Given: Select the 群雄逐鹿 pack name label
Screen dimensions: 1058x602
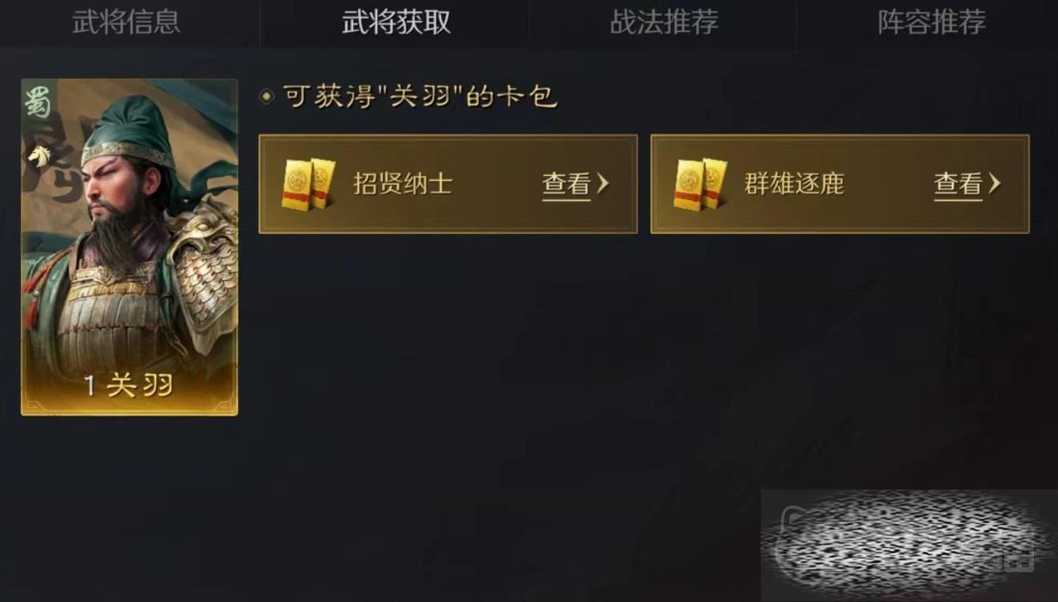Looking at the screenshot, I should pos(794,184).
